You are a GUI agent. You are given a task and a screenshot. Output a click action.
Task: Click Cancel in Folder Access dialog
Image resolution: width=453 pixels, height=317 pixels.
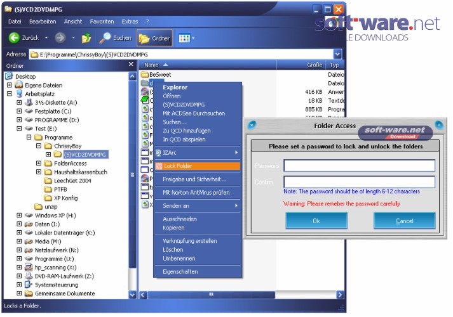click(405, 221)
